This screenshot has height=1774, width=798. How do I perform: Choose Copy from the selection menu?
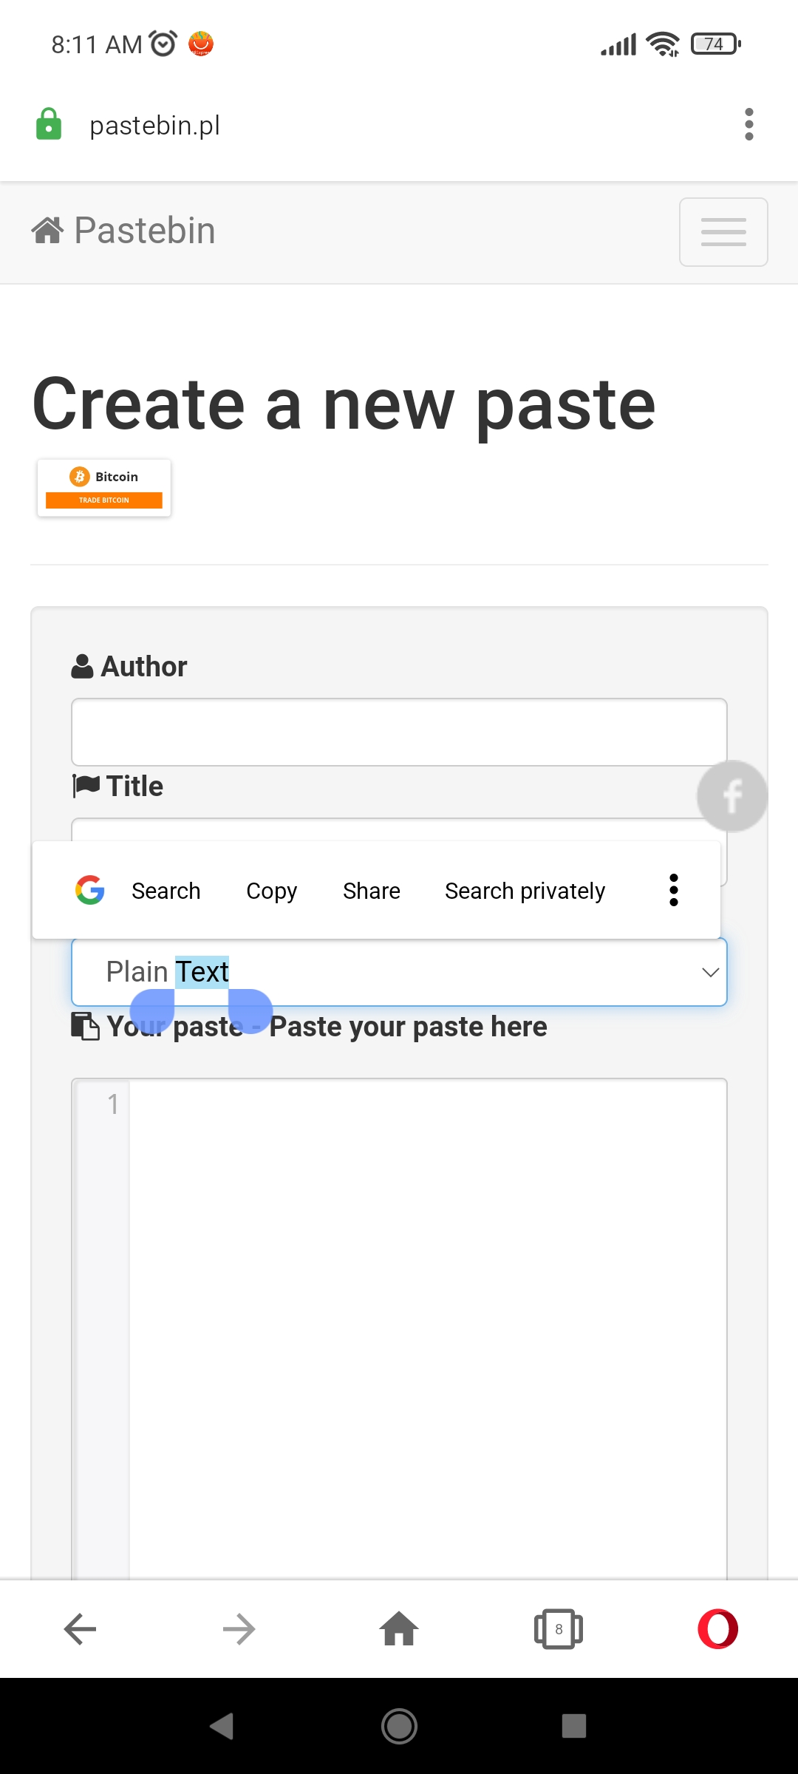coord(271,891)
